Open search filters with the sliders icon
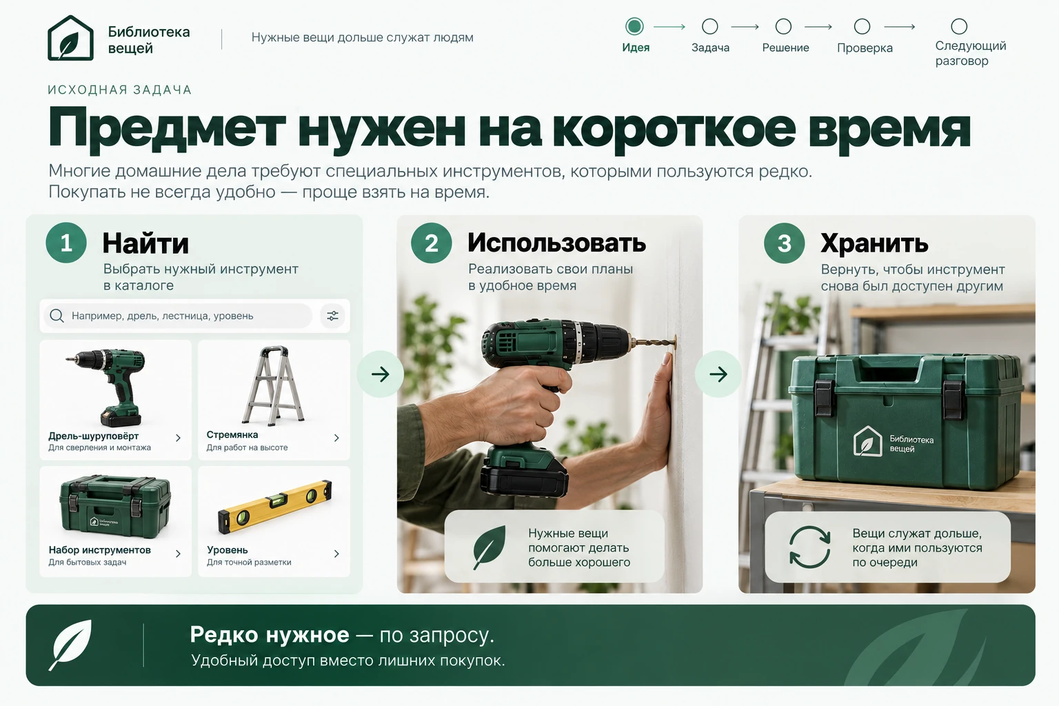 click(333, 316)
